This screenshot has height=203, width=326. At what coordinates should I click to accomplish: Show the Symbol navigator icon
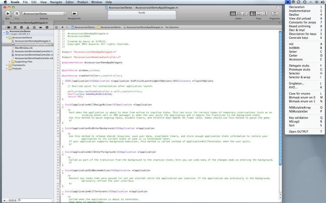[15, 27]
